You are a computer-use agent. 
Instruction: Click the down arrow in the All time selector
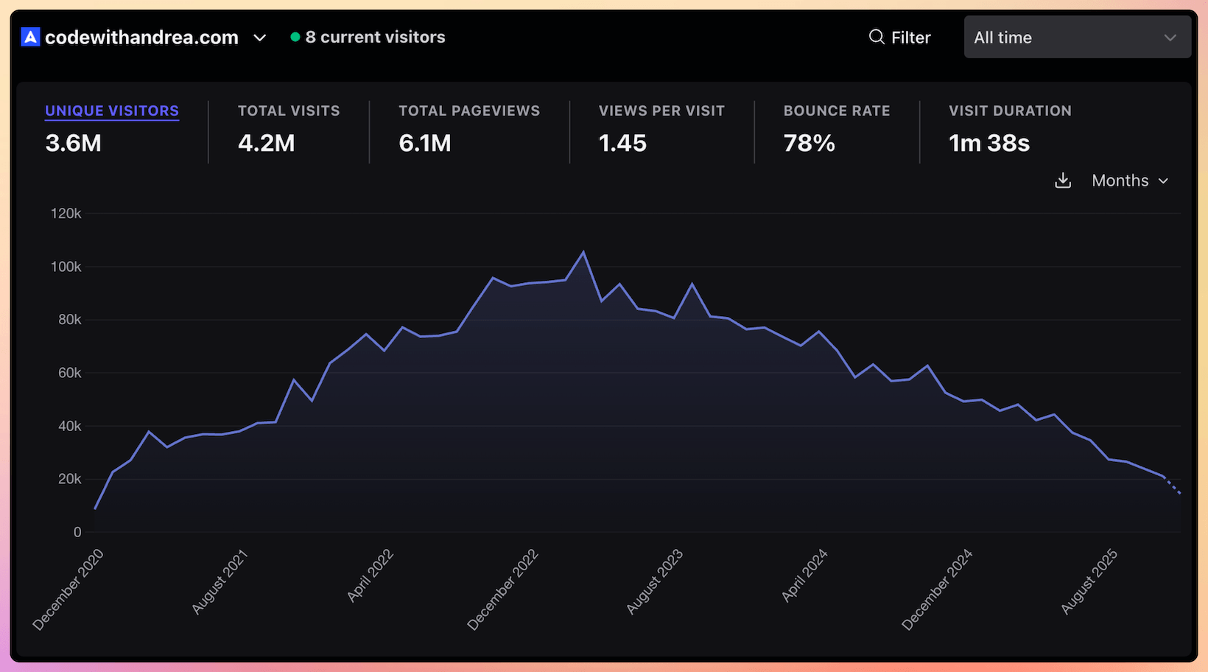click(x=1171, y=37)
